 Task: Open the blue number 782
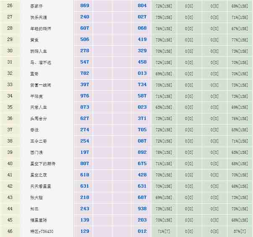[85, 73]
